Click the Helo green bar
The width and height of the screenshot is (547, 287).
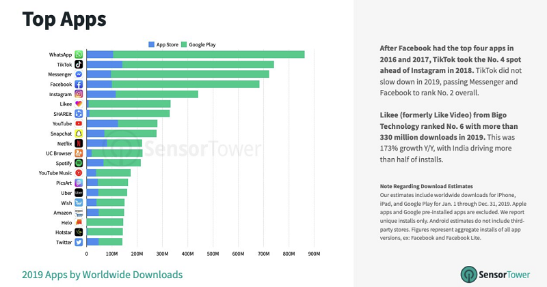coord(105,222)
